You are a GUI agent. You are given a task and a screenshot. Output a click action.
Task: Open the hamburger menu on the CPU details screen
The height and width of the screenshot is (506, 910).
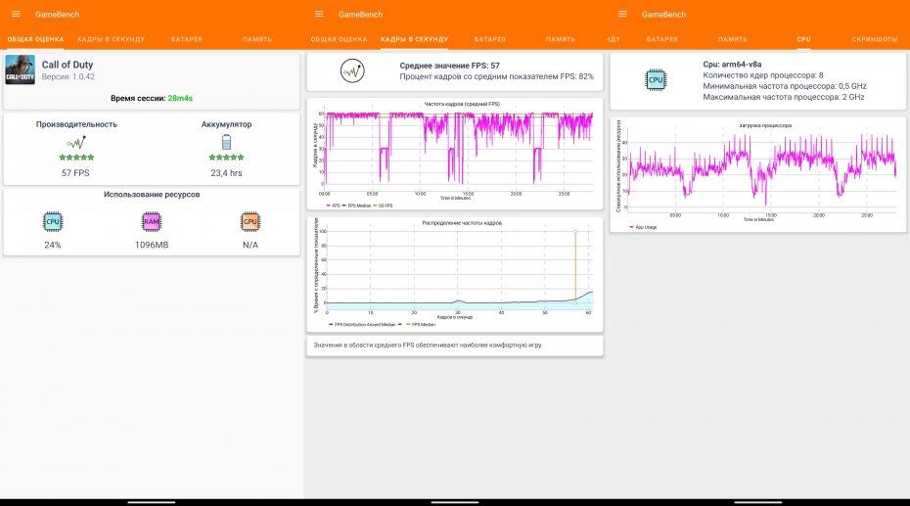pos(621,15)
